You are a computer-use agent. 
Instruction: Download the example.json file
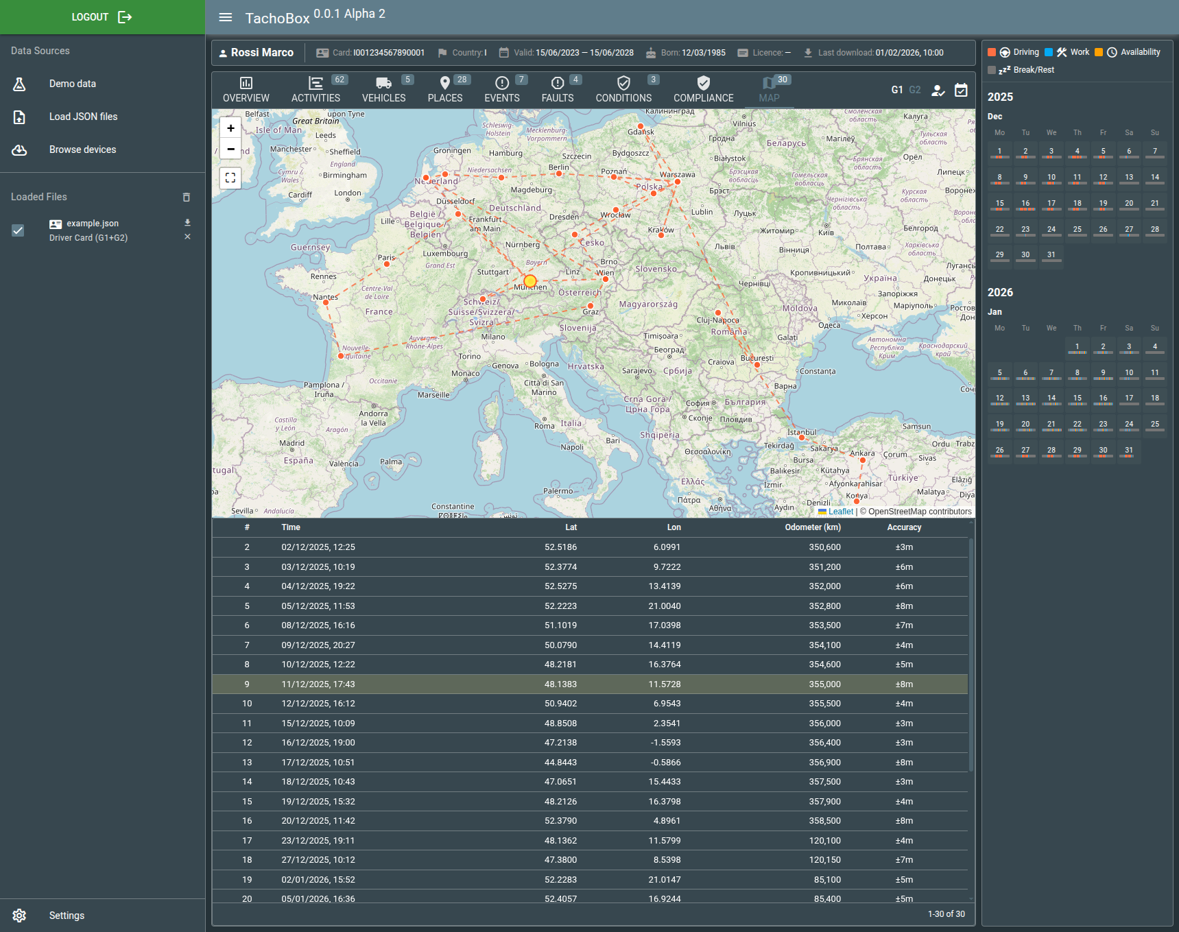[187, 223]
